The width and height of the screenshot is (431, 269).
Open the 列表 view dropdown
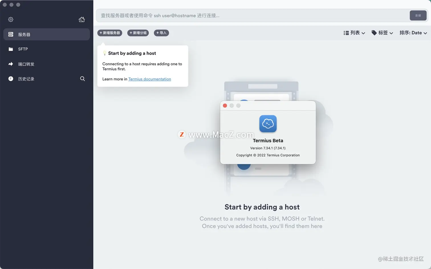coord(354,33)
